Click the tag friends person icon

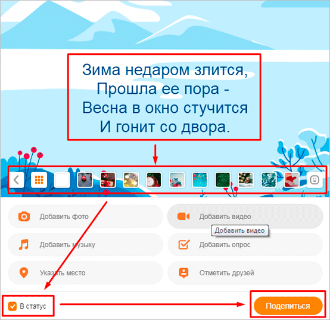click(183, 273)
